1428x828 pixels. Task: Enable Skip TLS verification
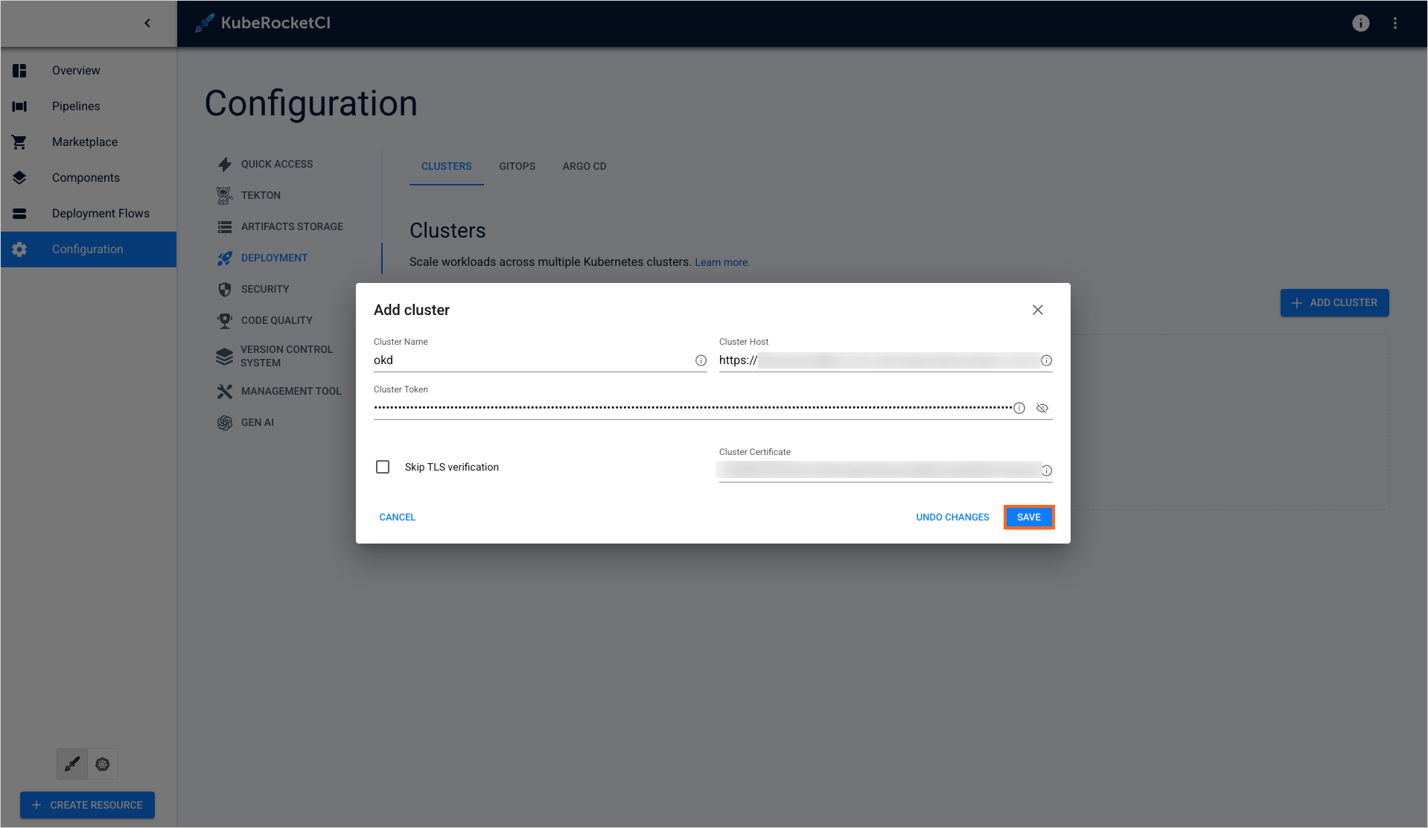(383, 467)
